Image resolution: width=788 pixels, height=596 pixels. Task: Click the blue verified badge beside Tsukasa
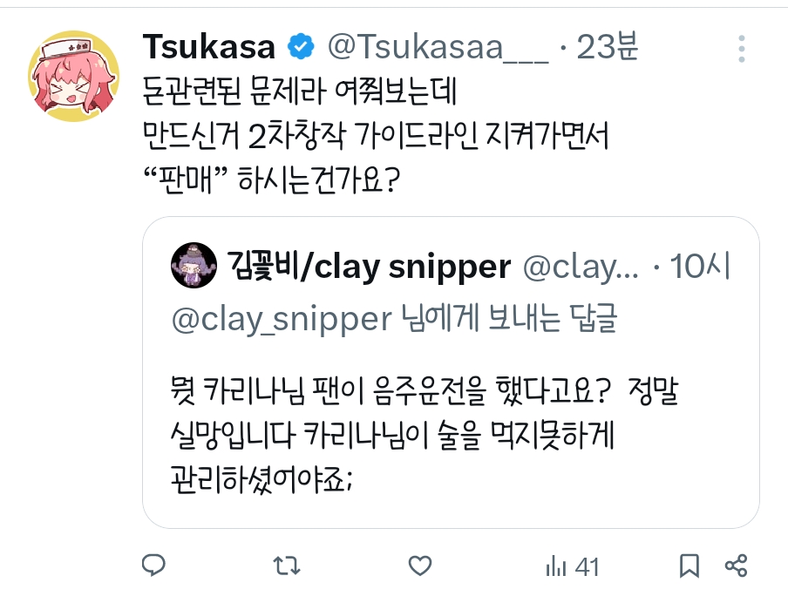pyautogui.click(x=302, y=48)
